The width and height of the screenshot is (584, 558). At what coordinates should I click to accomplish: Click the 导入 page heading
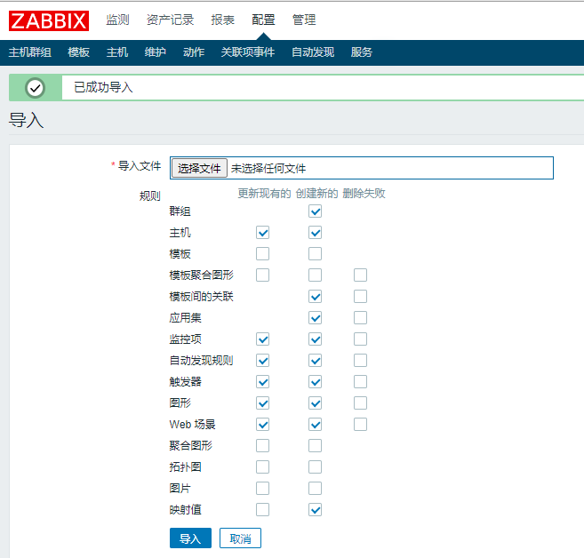click(26, 120)
